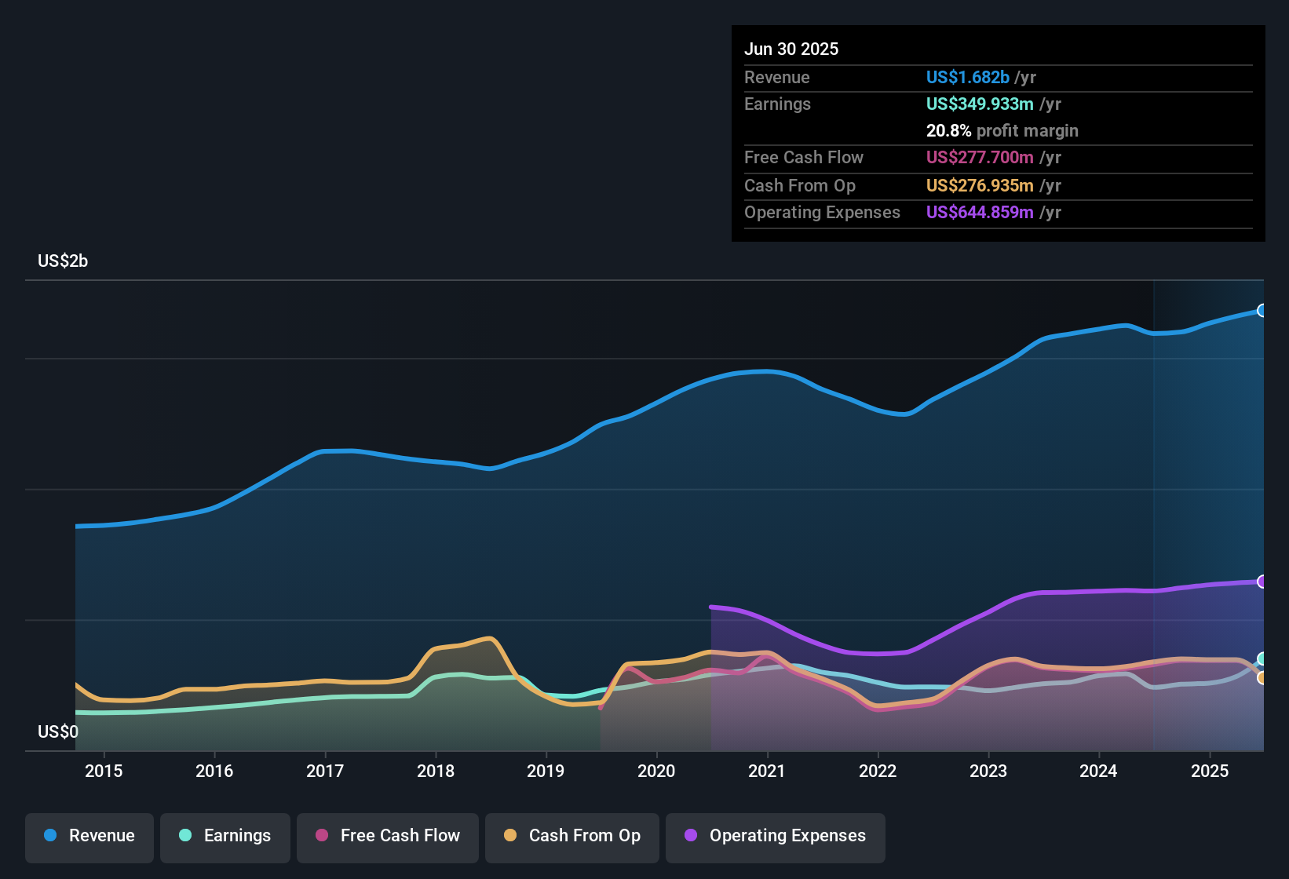The width and height of the screenshot is (1289, 879).
Task: Toggle the Cash From Op legend series
Action: [x=572, y=836]
